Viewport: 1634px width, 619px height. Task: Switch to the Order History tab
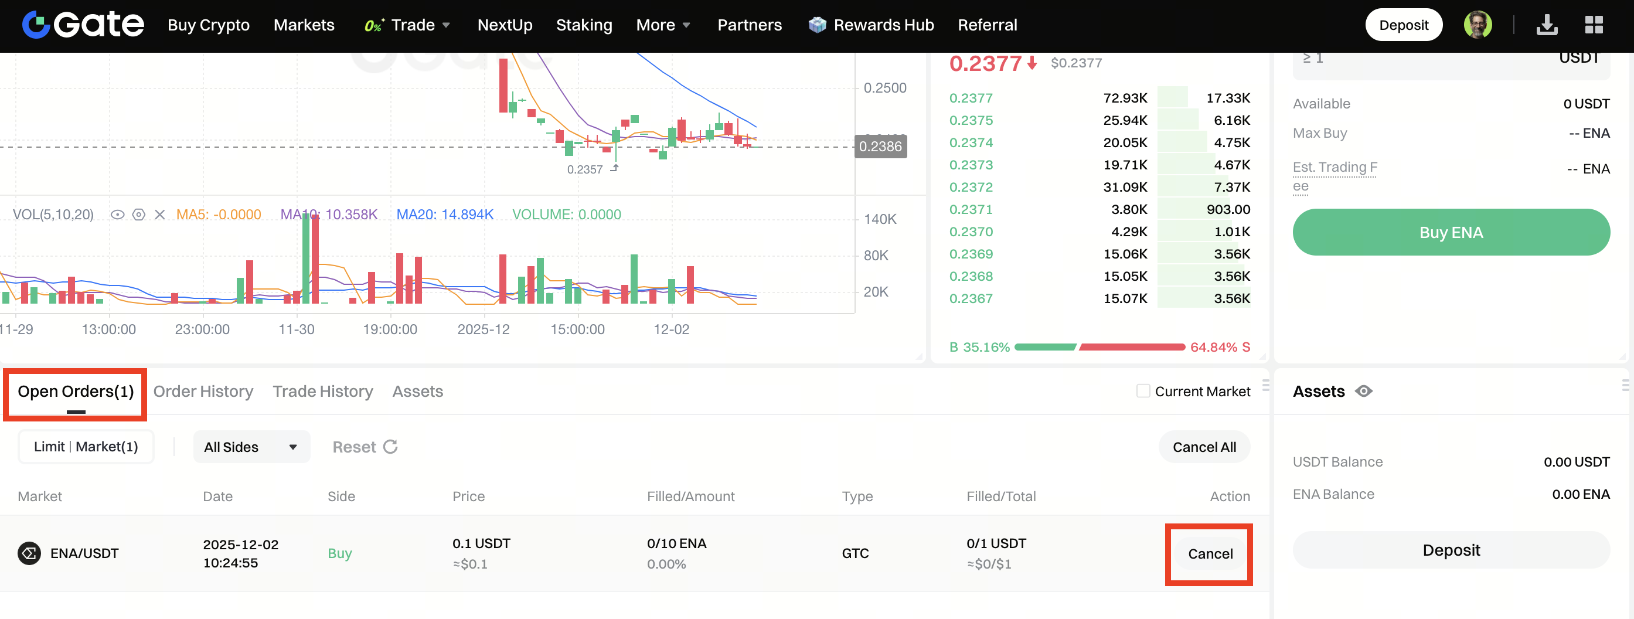tap(203, 392)
